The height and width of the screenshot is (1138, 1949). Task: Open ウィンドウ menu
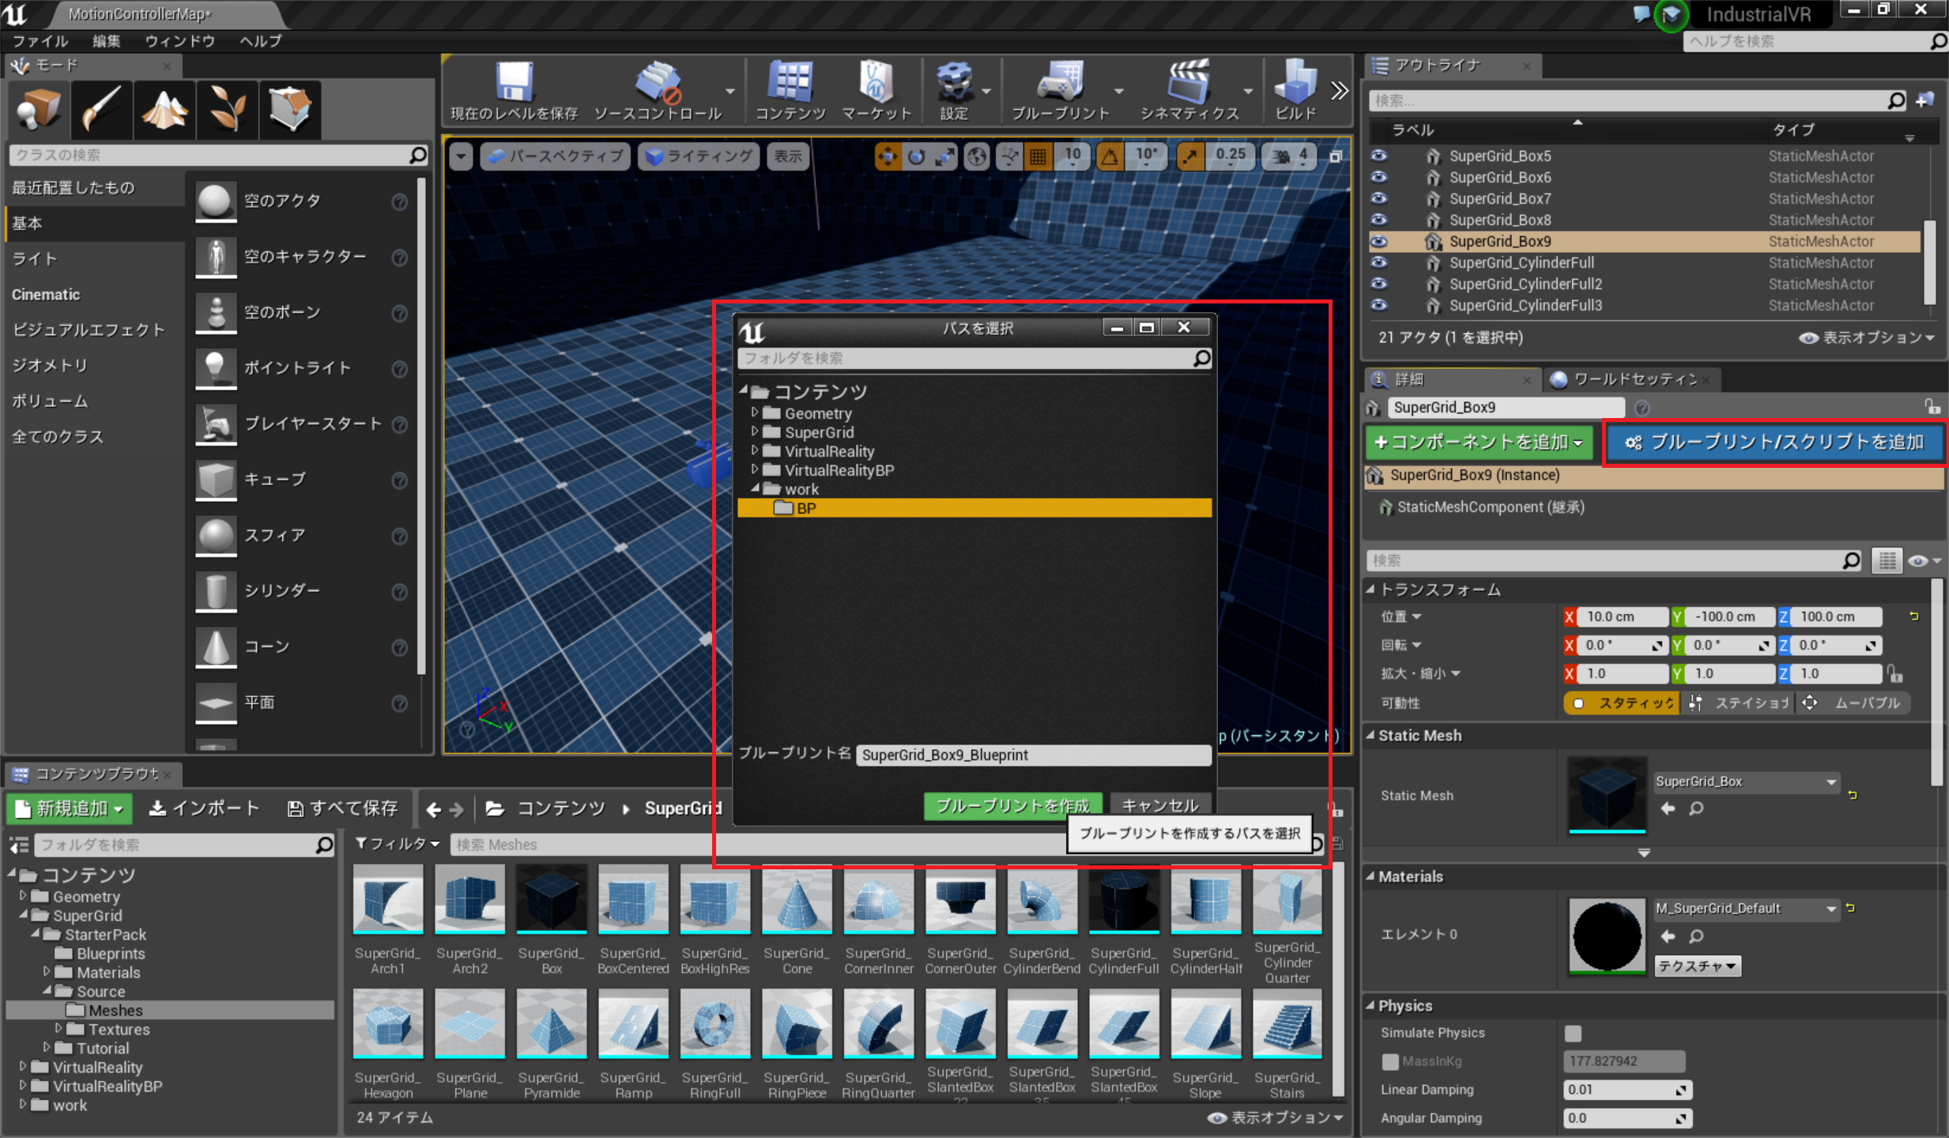[x=179, y=41]
